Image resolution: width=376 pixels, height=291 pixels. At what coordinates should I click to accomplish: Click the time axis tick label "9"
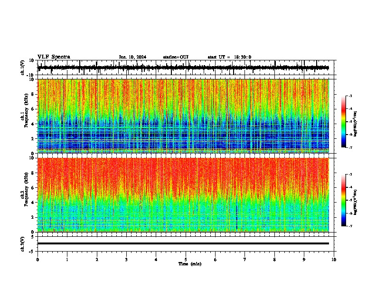pos(304,260)
